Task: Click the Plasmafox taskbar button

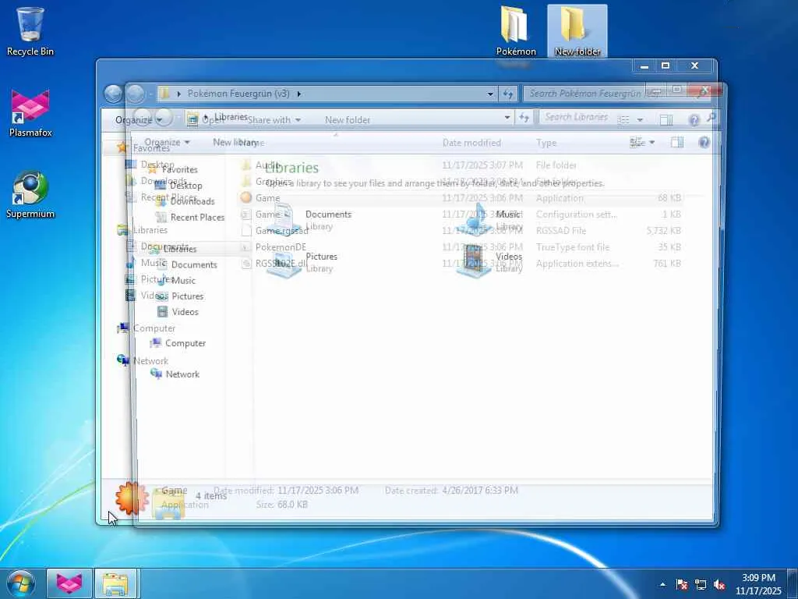Action: tap(69, 583)
